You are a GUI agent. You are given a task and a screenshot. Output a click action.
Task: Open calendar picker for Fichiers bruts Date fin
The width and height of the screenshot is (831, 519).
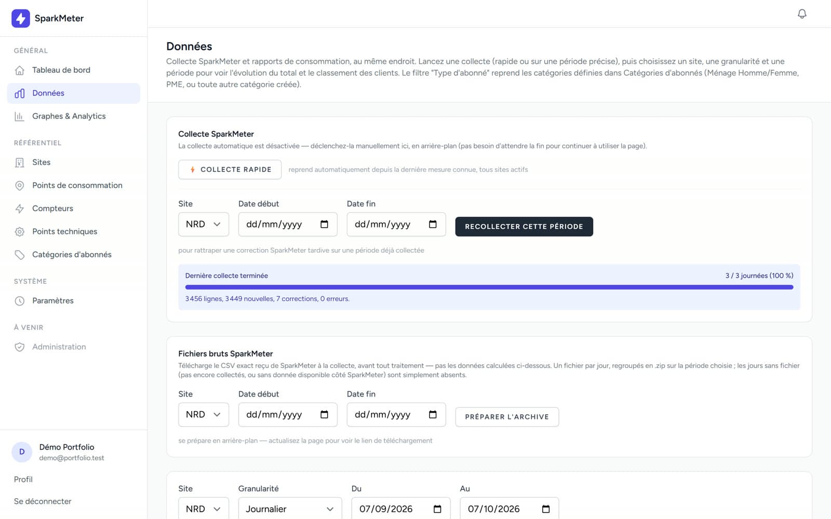click(x=433, y=415)
